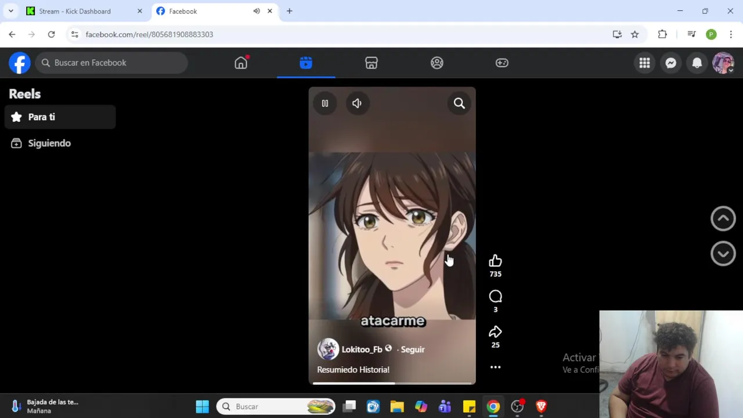Click the taskbar Buscar search box

coord(276,406)
